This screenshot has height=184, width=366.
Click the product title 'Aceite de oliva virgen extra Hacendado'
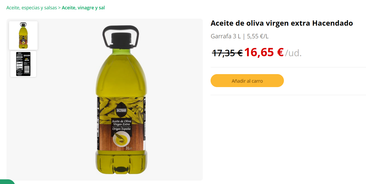pyautogui.click(x=282, y=23)
